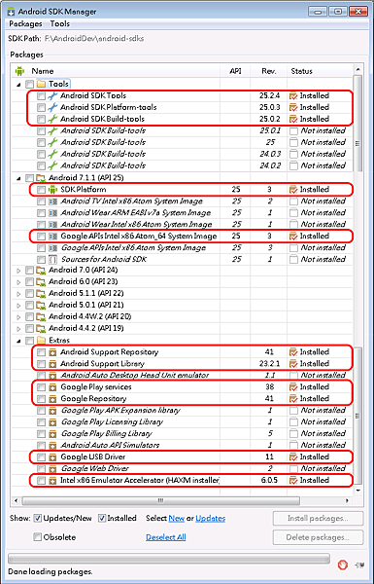Select the Android Auto API Simulators row
The width and height of the screenshot is (374, 584).
tap(183, 445)
